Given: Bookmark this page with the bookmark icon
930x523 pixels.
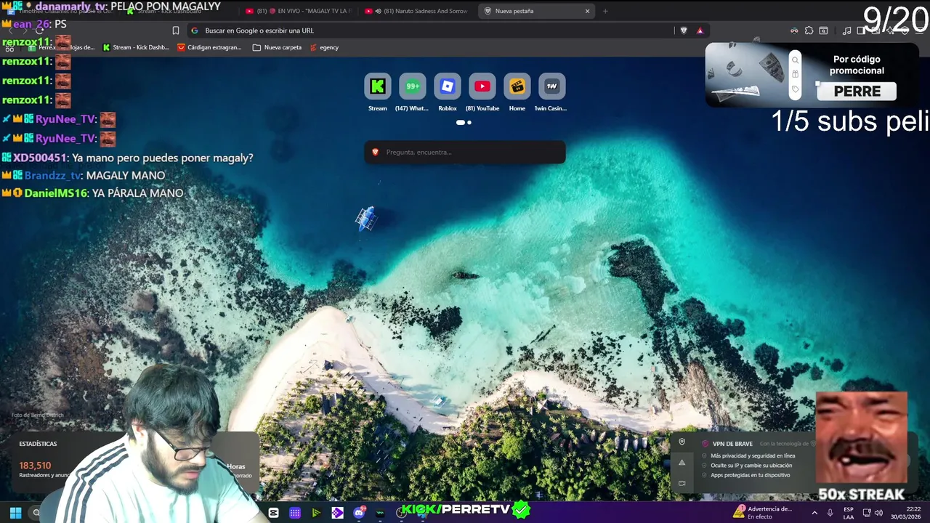Looking at the screenshot, I should tap(175, 31).
